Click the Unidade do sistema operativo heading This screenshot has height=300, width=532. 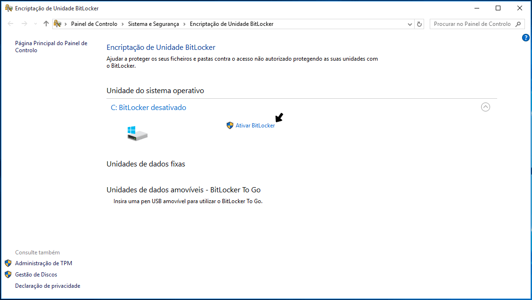click(x=155, y=91)
